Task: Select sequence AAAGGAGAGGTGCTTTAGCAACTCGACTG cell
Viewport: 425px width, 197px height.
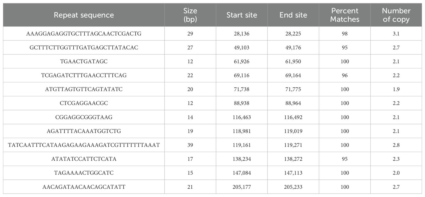Action: point(84,34)
